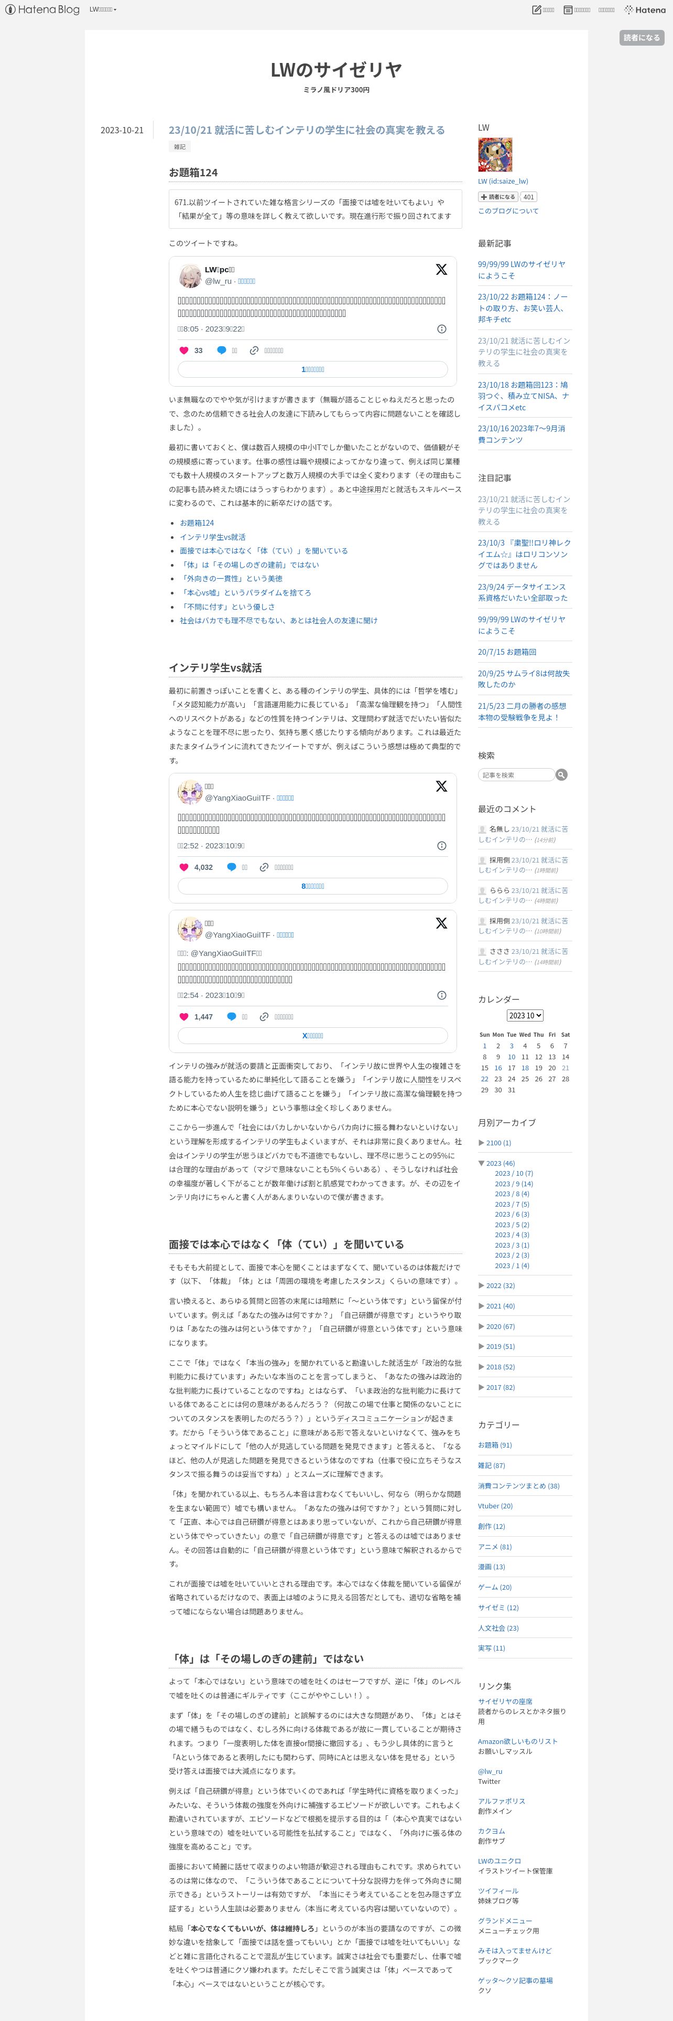Click the 読者になる button at top right
Viewport: 673px width, 2021px height.
click(x=642, y=38)
